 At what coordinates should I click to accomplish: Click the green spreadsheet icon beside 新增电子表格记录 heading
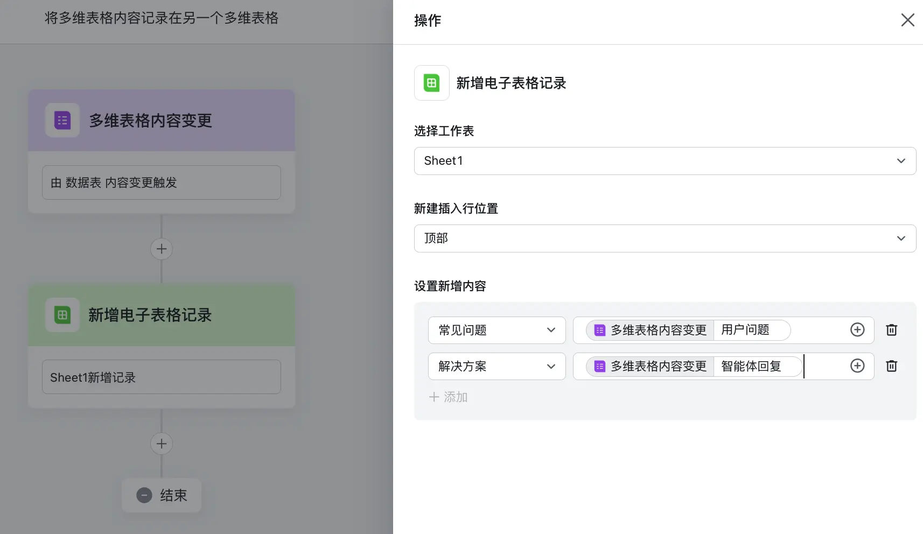431,83
